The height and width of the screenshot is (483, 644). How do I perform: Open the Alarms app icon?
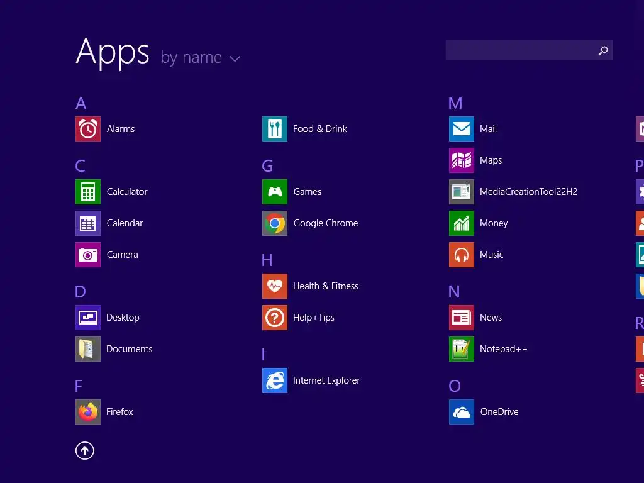[88, 129]
